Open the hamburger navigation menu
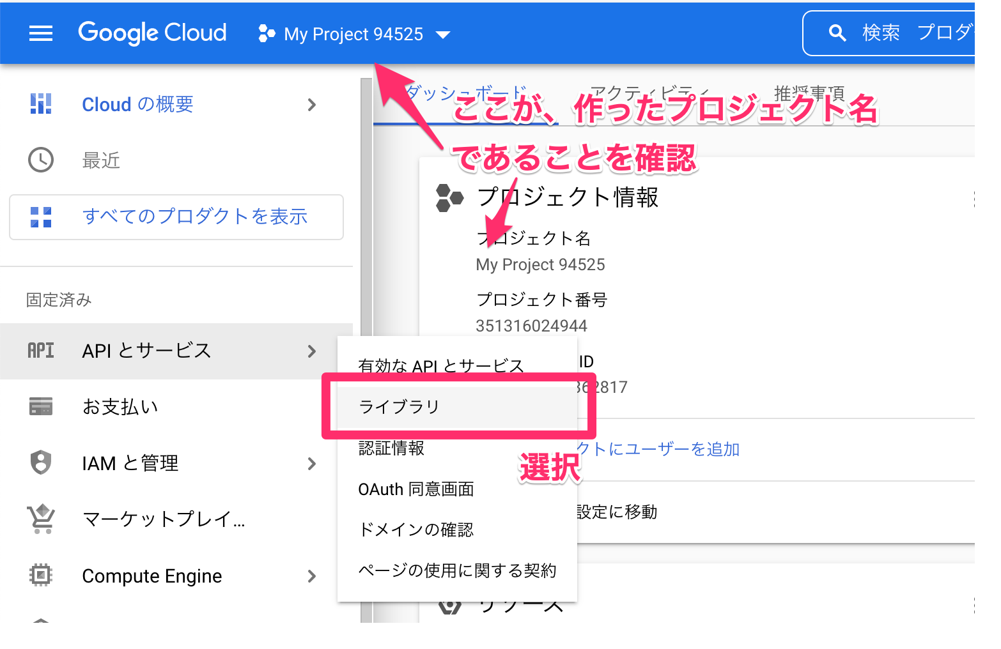 41,33
